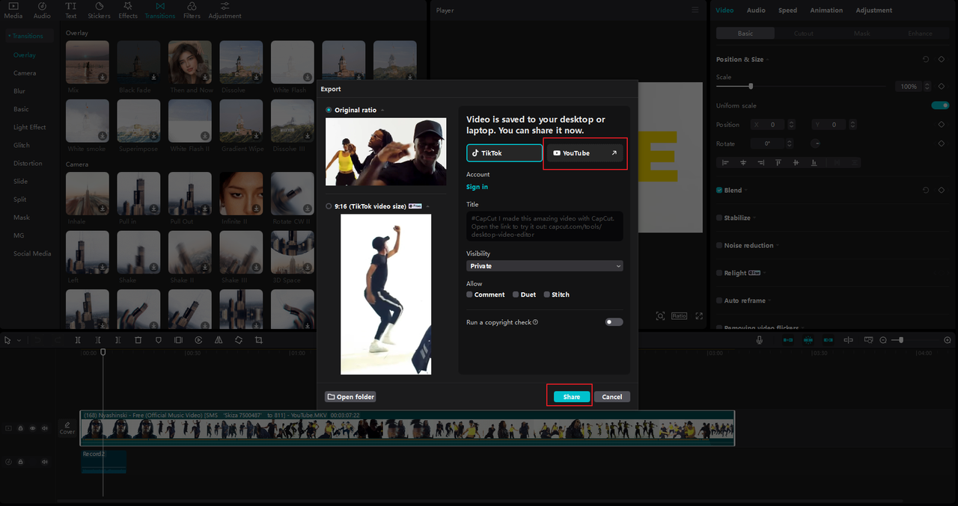958x506 pixels.
Task: Reset Position & Size with the undo icon
Action: (x=926, y=59)
